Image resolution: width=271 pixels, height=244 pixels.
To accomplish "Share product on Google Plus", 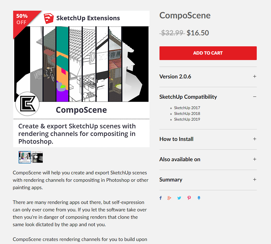I will coord(169,198).
